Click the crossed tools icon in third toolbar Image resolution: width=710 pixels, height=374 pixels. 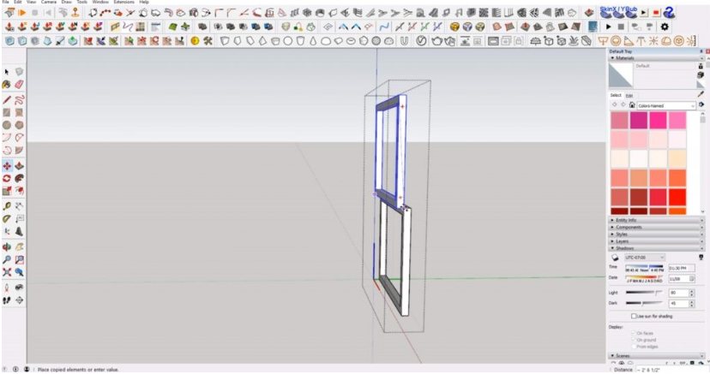click(x=208, y=41)
